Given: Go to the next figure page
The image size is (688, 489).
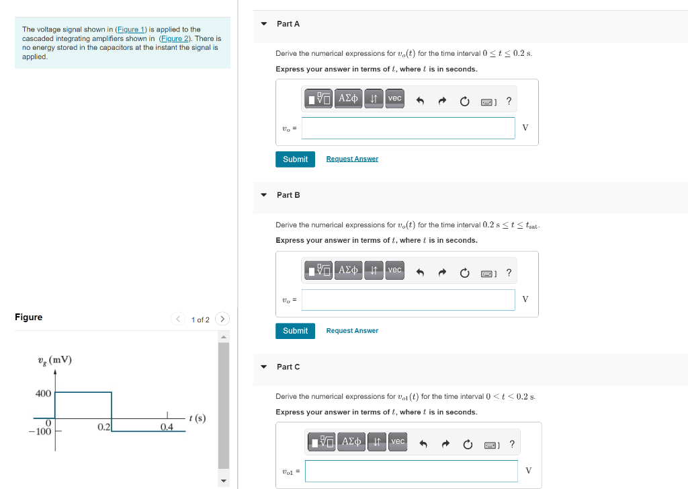Looking at the screenshot, I should pyautogui.click(x=222, y=319).
